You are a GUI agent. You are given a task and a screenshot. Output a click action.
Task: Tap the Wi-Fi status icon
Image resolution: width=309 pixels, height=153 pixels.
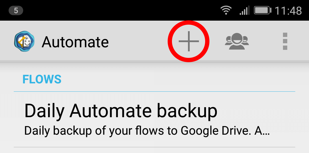point(226,10)
